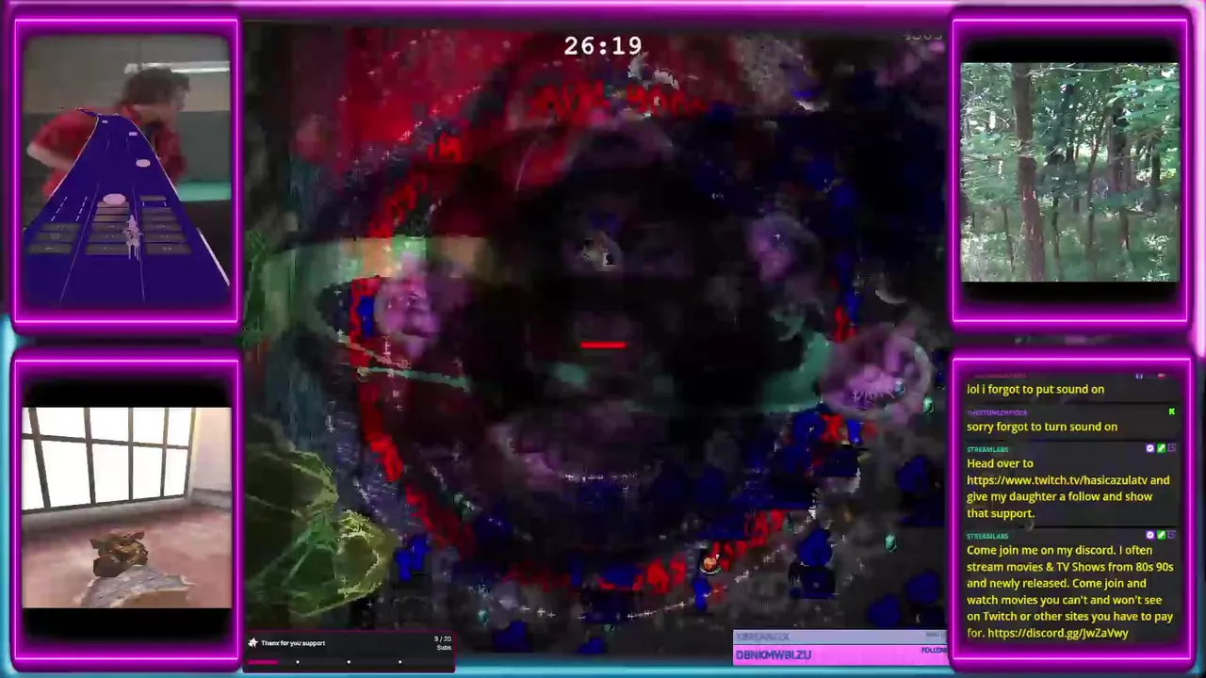Click the 26:19 timer at top
Image resolution: width=1206 pixels, height=678 pixels.
(x=603, y=46)
